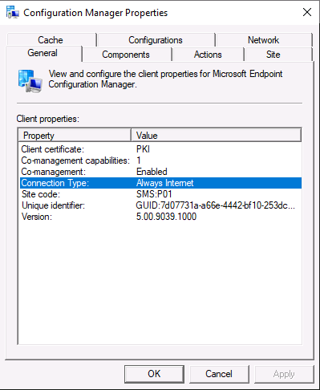Open the Configurations tab
This screenshot has height=390, width=320.
156,39
